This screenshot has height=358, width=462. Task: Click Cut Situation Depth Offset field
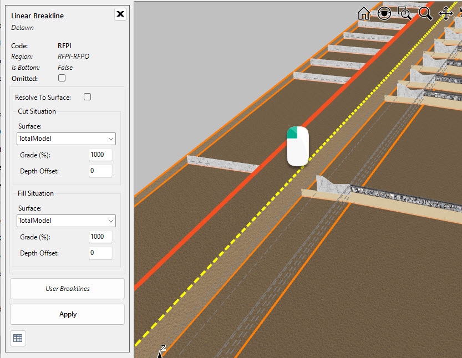click(100, 171)
